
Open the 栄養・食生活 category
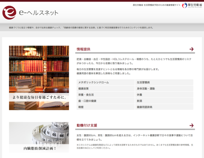click(105, 95)
